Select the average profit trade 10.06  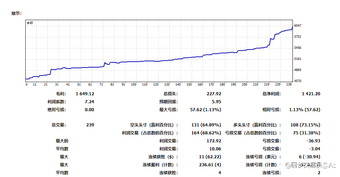point(215,149)
